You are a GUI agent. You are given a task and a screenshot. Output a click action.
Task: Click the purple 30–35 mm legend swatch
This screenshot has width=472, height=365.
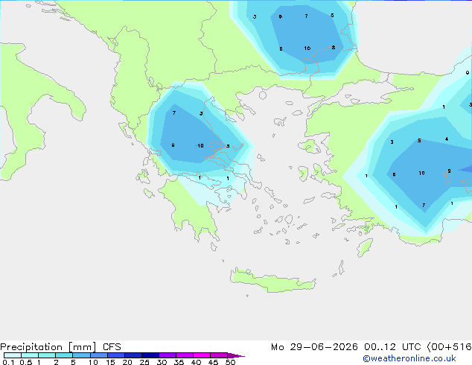(x=167, y=355)
